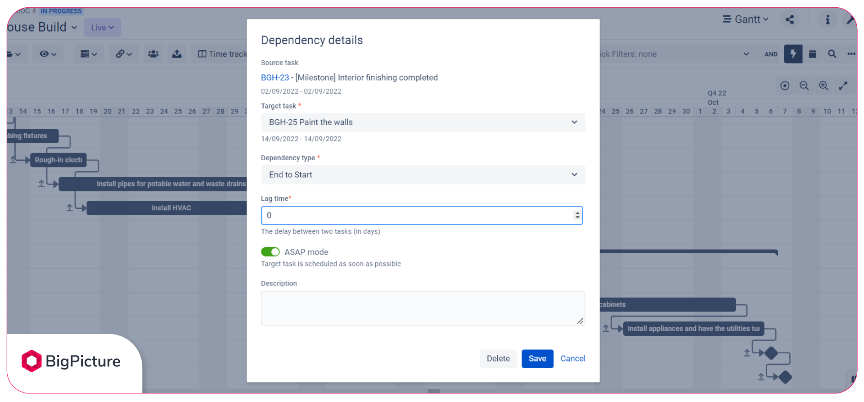
Task: Click the share icon in top bar
Action: click(x=790, y=19)
